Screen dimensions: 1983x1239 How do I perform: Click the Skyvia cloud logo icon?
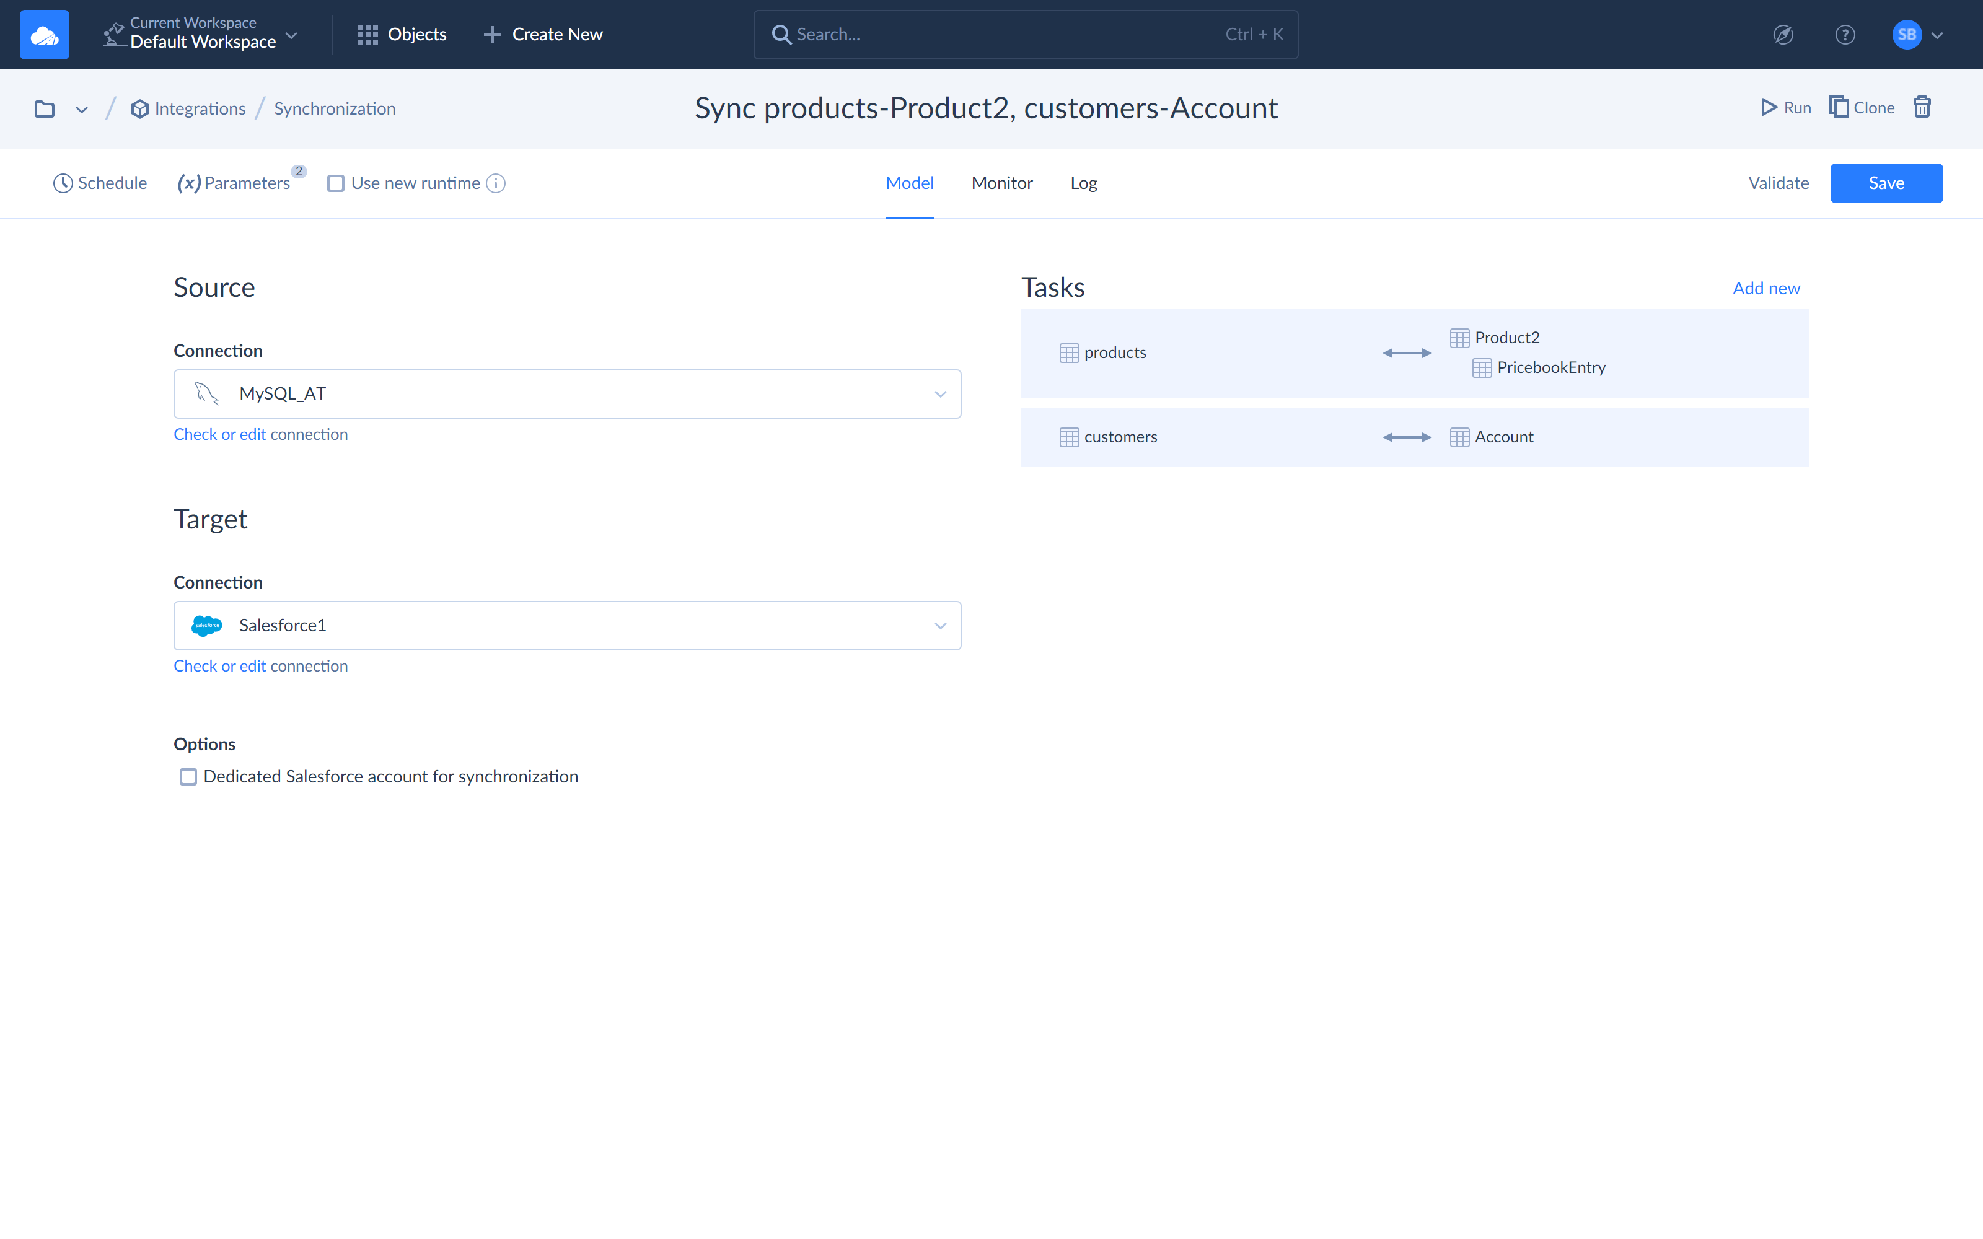[44, 33]
